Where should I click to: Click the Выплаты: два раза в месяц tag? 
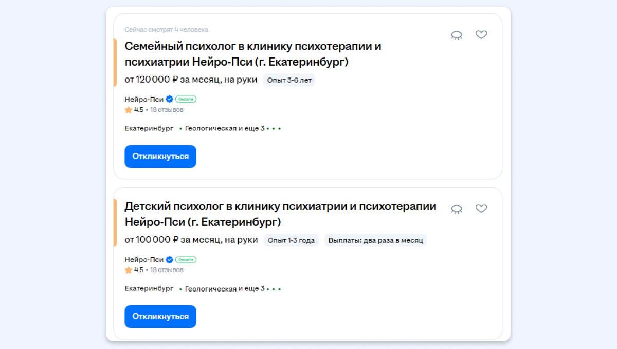(x=375, y=240)
